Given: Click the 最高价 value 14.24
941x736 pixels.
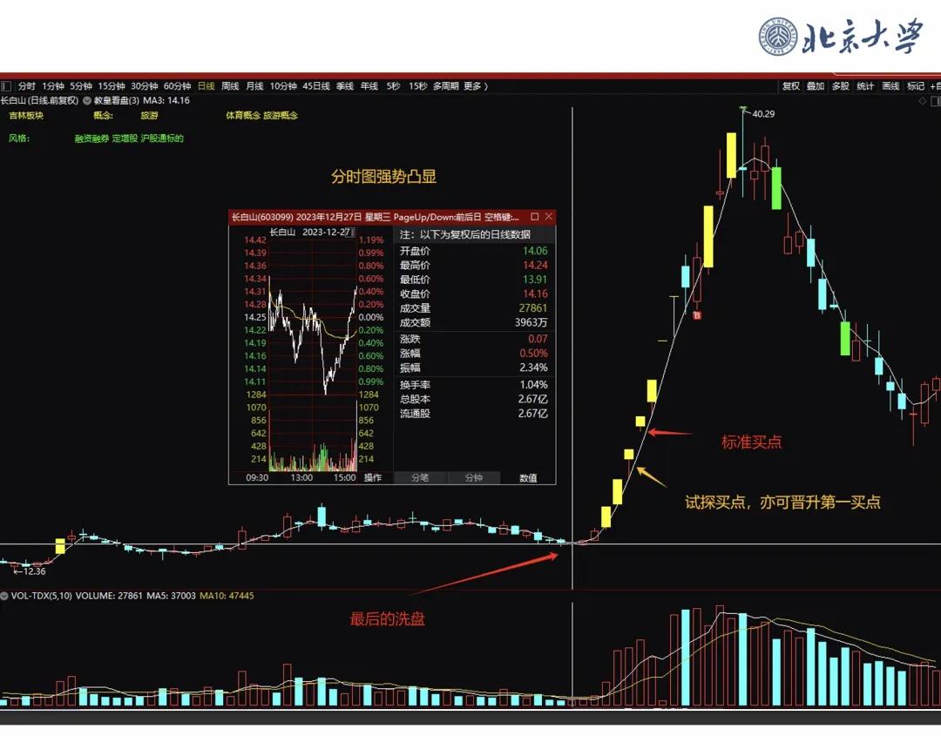Looking at the screenshot, I should (535, 266).
